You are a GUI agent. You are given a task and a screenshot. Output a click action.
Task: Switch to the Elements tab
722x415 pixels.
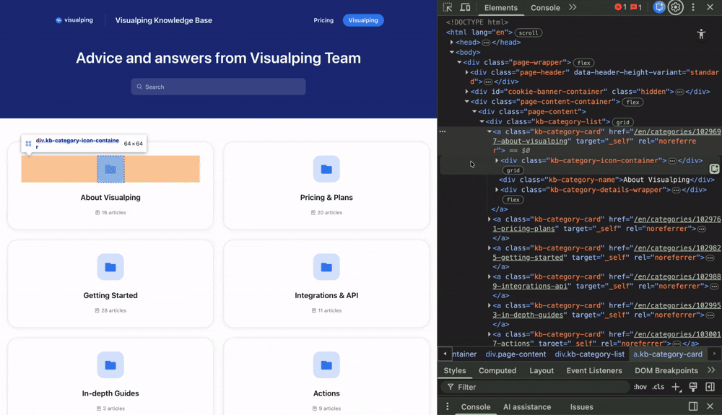pos(500,8)
